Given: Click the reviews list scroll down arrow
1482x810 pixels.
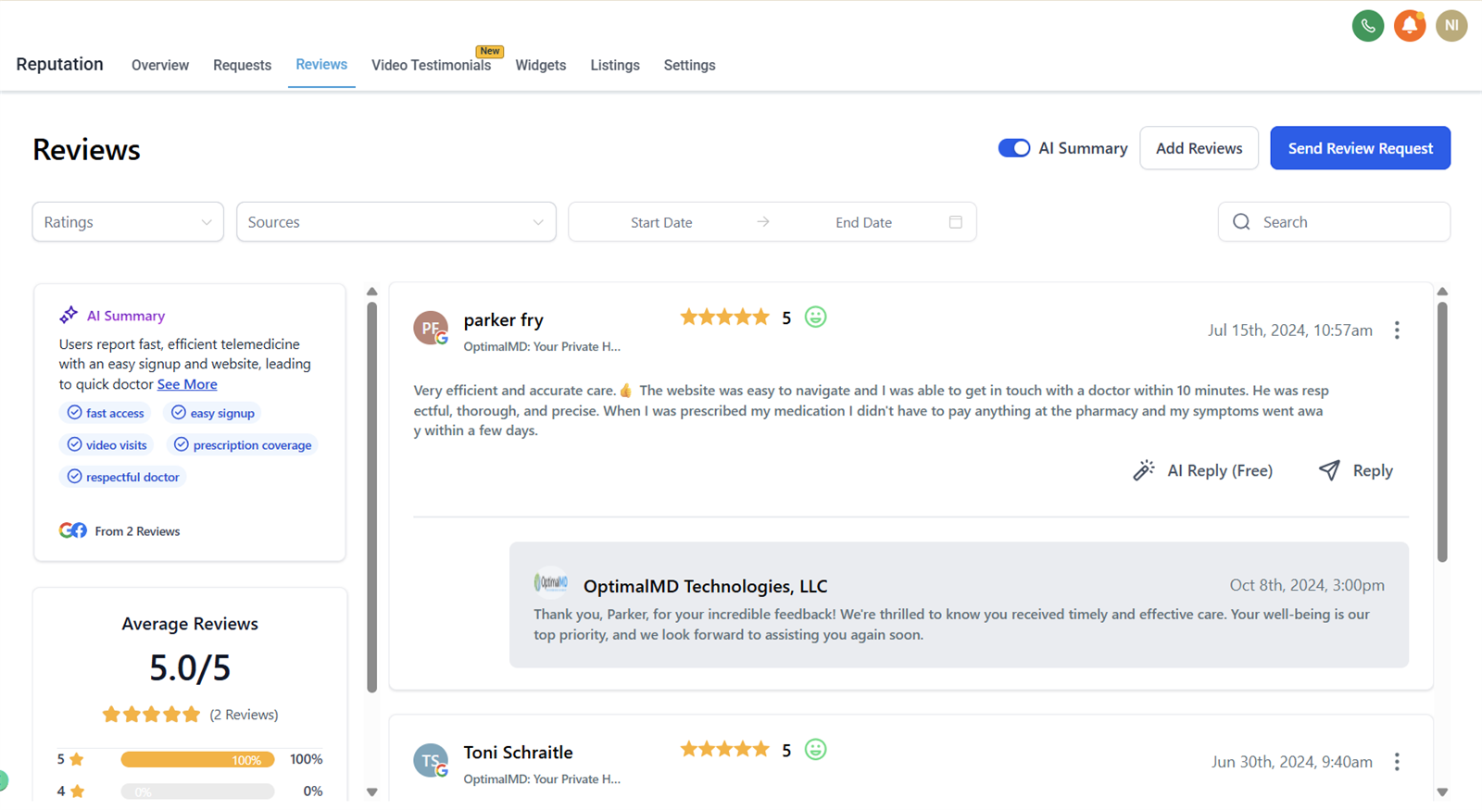Looking at the screenshot, I should (1442, 792).
